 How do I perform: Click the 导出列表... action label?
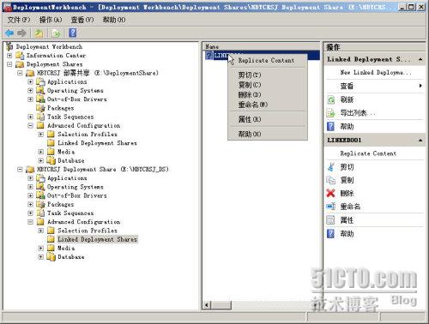(x=358, y=113)
